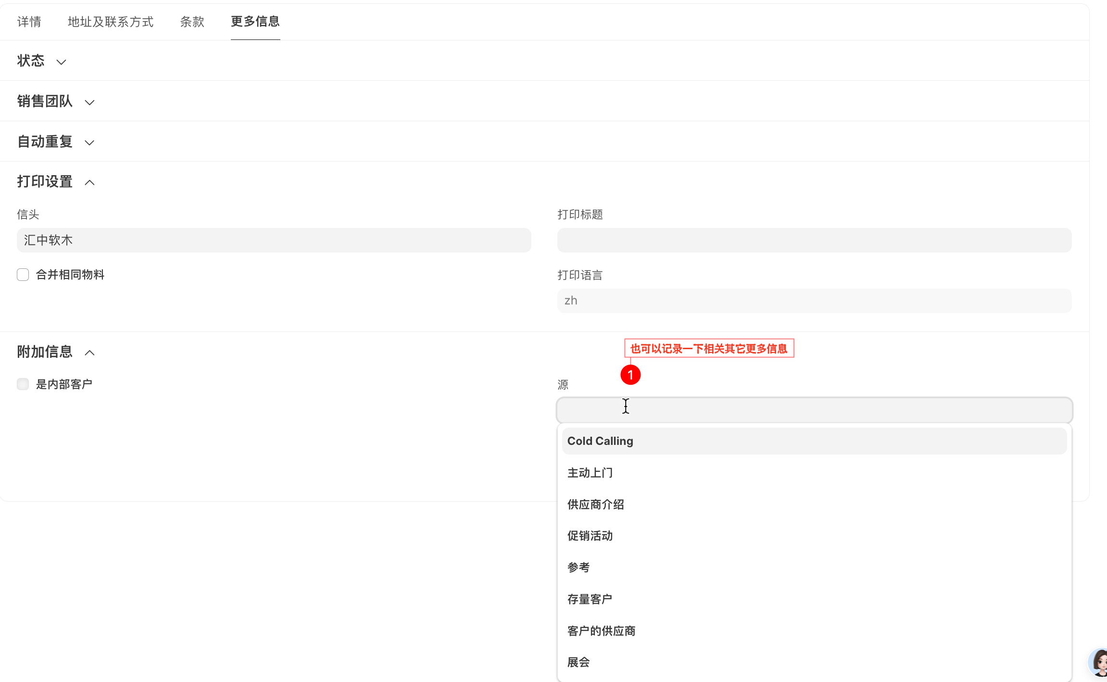Focus the 打印标题 input field
The height and width of the screenshot is (682, 1107).
pyautogui.click(x=814, y=240)
